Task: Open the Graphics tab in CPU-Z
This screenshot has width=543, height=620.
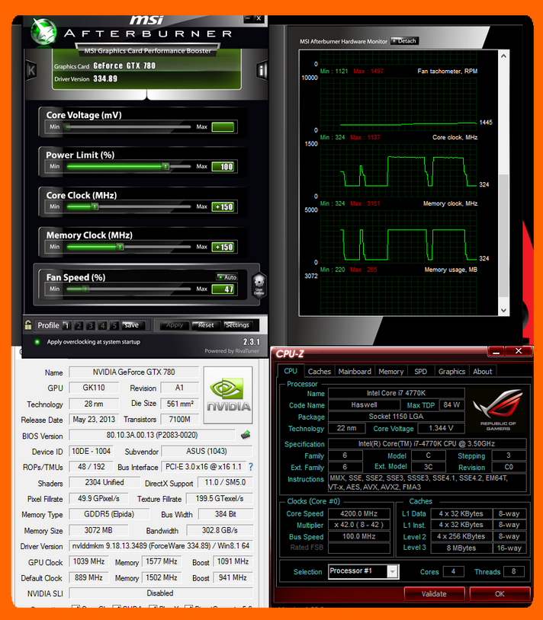Action: [x=451, y=371]
